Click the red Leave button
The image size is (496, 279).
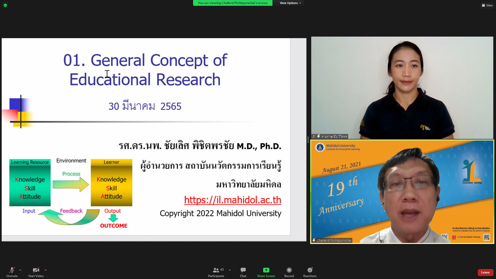(485, 272)
